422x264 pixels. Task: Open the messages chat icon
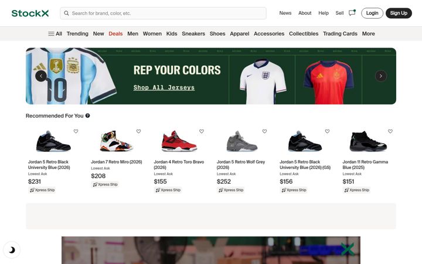[352, 13]
